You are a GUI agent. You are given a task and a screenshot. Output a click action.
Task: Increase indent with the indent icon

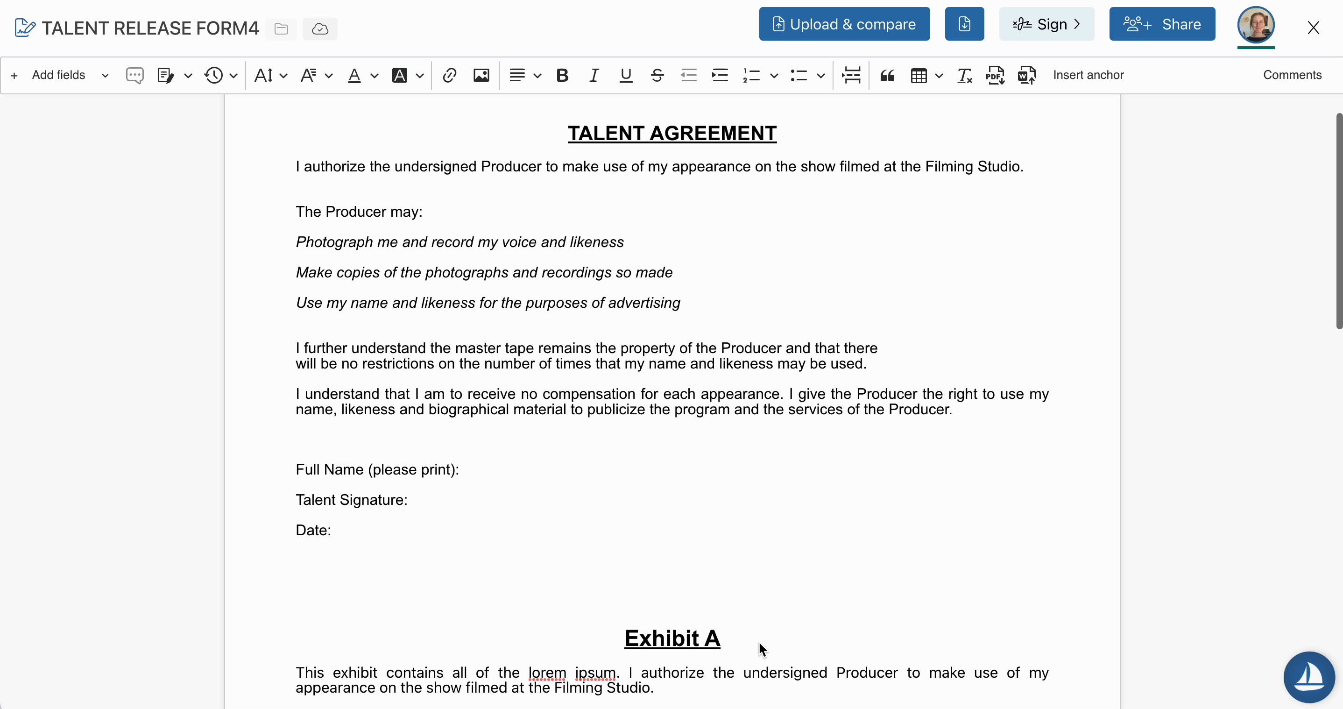point(720,76)
